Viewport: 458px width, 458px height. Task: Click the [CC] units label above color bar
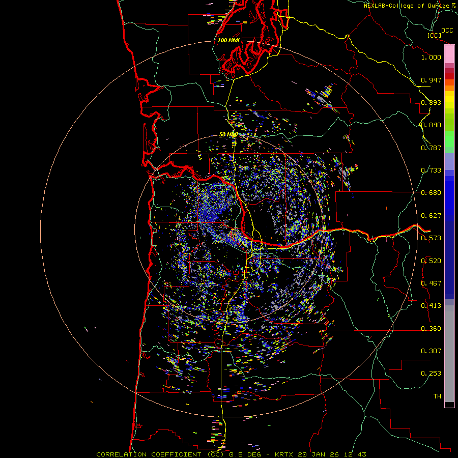click(434, 35)
